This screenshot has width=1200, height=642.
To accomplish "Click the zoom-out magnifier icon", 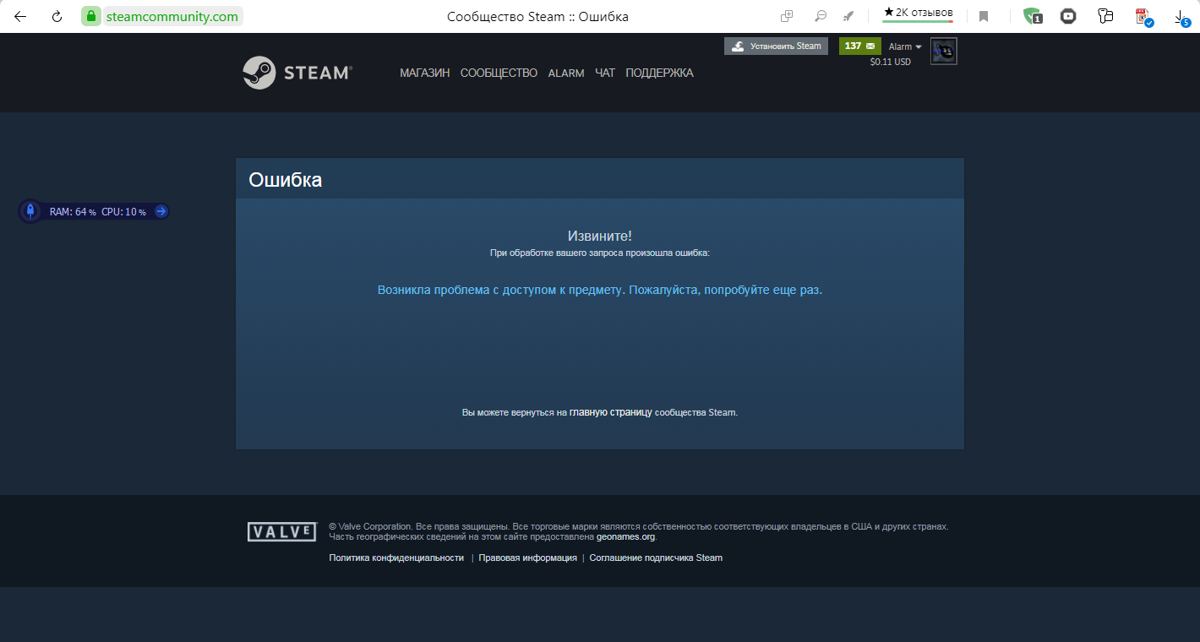I will click(x=820, y=16).
